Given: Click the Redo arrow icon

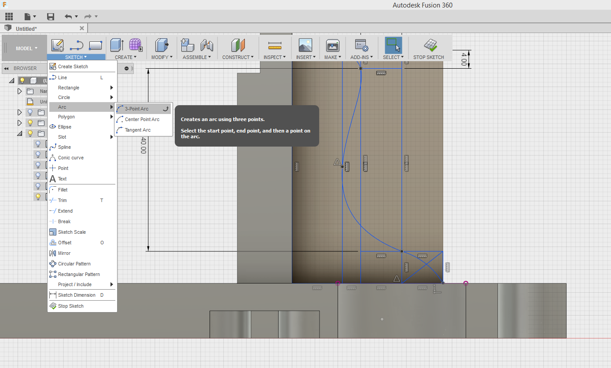Looking at the screenshot, I should pyautogui.click(x=88, y=17).
